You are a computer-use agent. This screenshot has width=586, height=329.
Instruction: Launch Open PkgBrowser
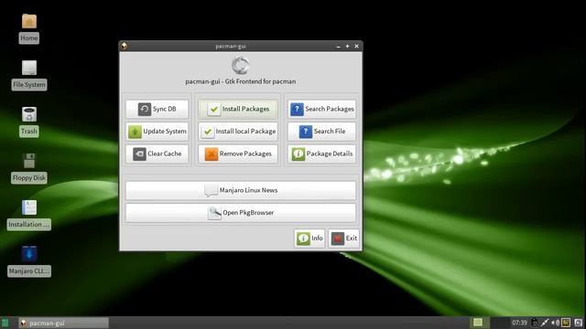click(241, 213)
